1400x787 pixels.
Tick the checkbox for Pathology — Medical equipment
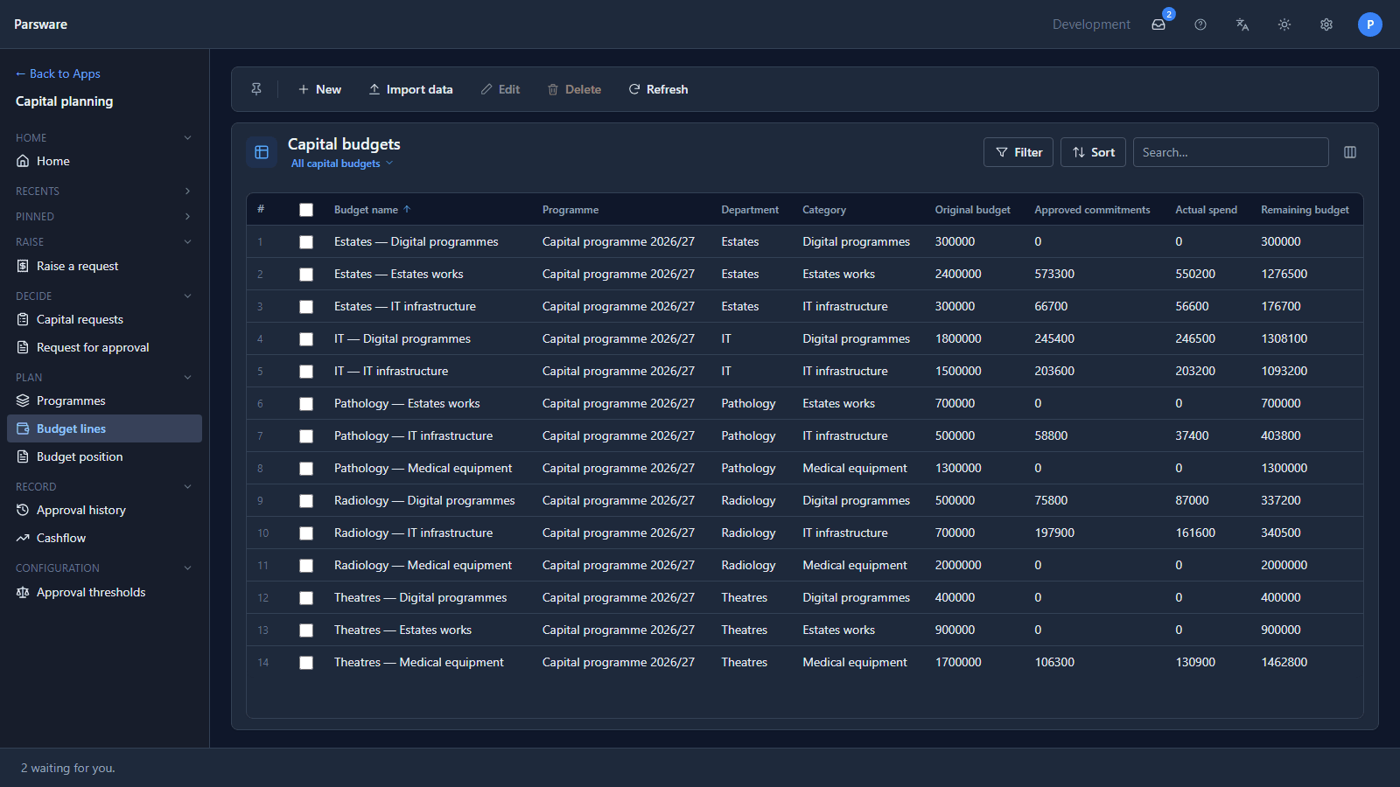tap(306, 469)
